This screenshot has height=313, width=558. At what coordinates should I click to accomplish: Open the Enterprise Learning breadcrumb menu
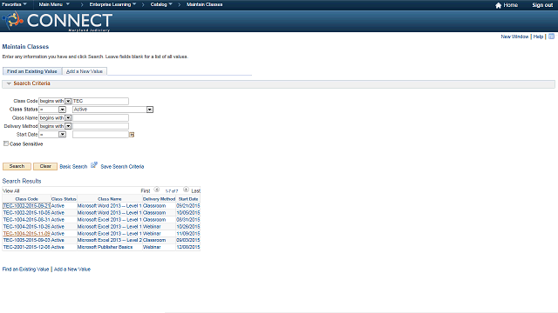pos(112,4)
